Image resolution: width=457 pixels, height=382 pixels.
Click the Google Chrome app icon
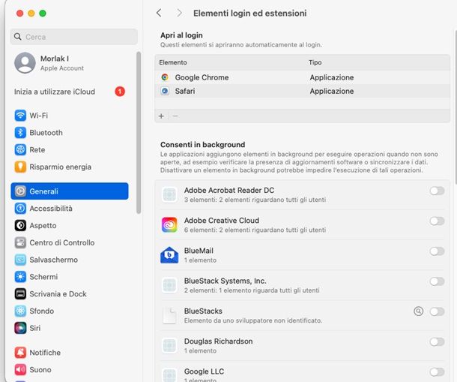[x=165, y=77]
